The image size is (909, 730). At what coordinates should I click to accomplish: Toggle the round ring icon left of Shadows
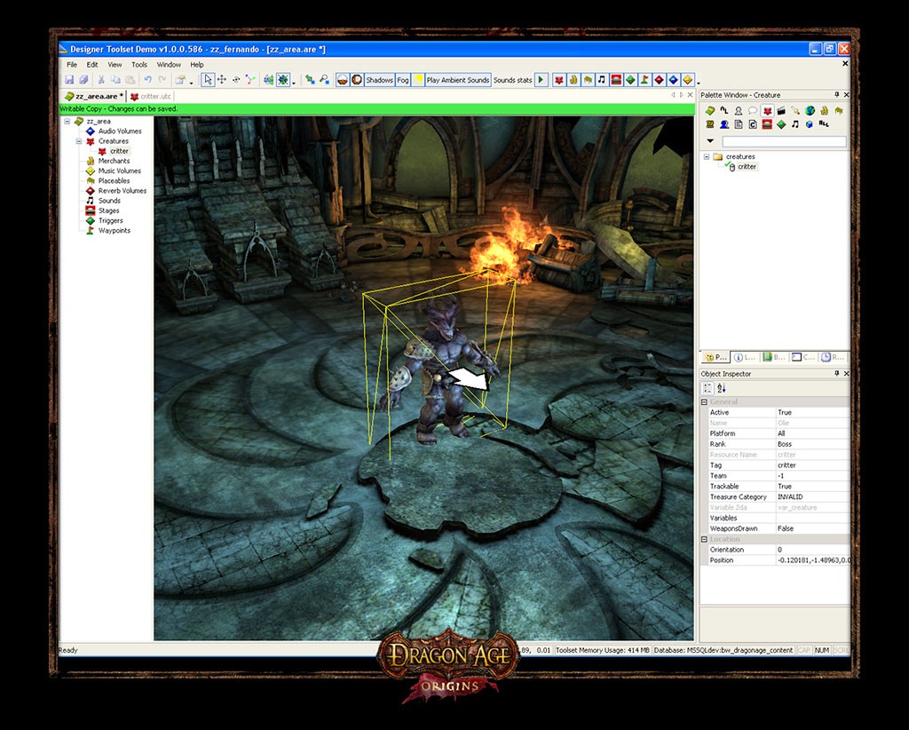point(357,80)
